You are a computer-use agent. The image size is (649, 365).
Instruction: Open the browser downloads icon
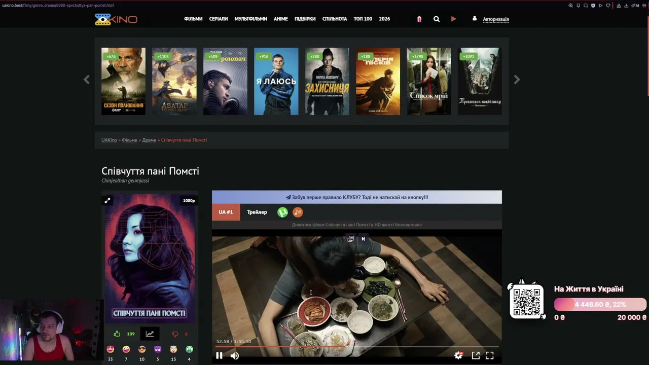(x=626, y=6)
